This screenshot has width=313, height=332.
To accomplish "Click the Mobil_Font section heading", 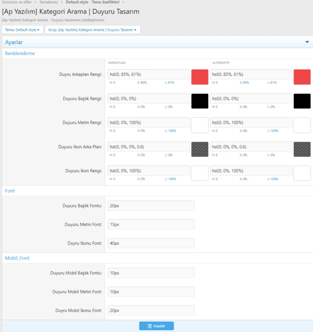I will pos(17,258).
